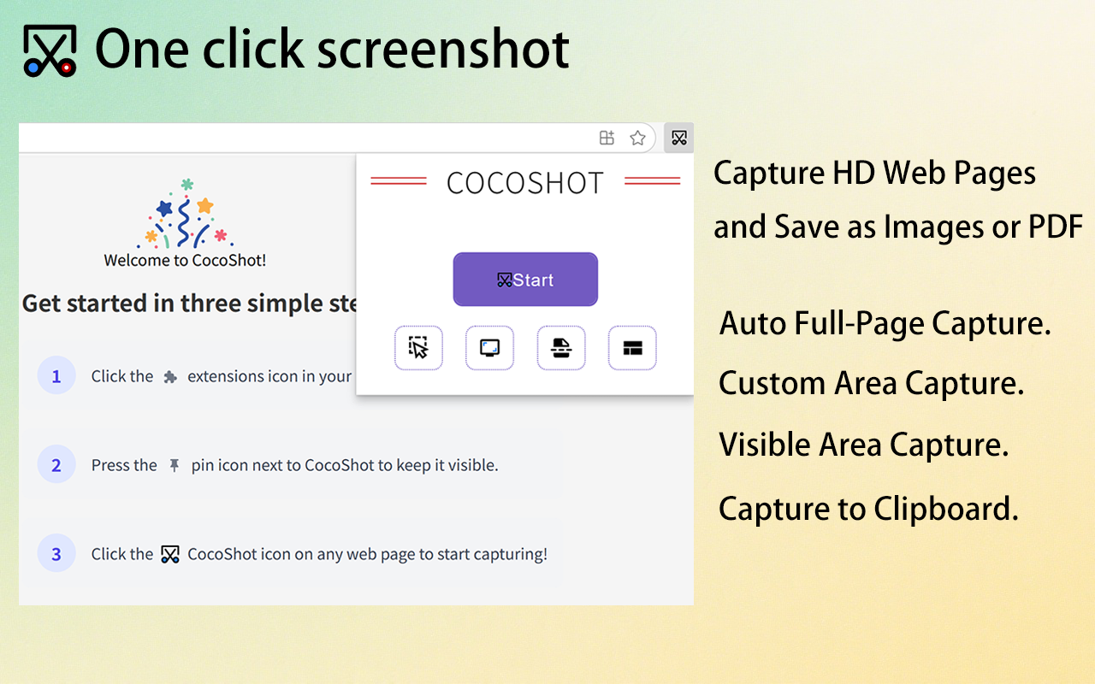Select the step number 3 badge
1095x684 pixels.
(x=56, y=554)
